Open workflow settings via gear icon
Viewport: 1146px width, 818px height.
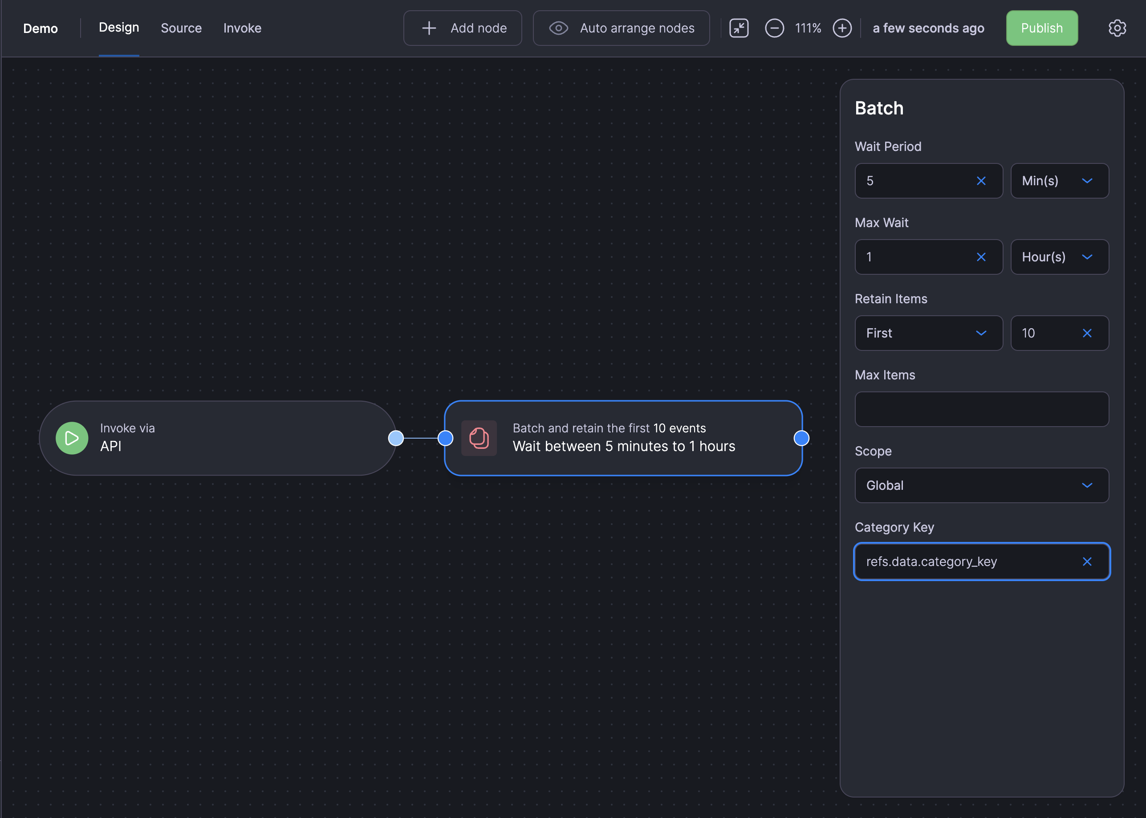point(1117,28)
